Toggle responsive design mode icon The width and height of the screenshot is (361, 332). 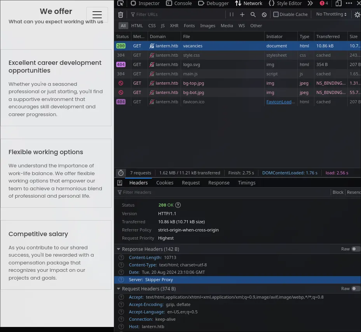click(338, 3)
